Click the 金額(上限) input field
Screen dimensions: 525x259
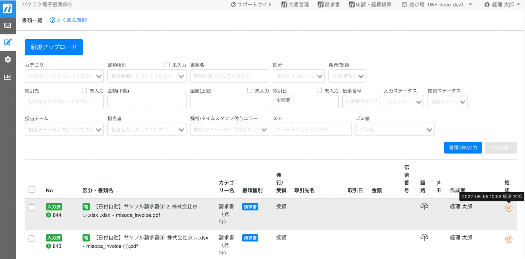click(229, 101)
